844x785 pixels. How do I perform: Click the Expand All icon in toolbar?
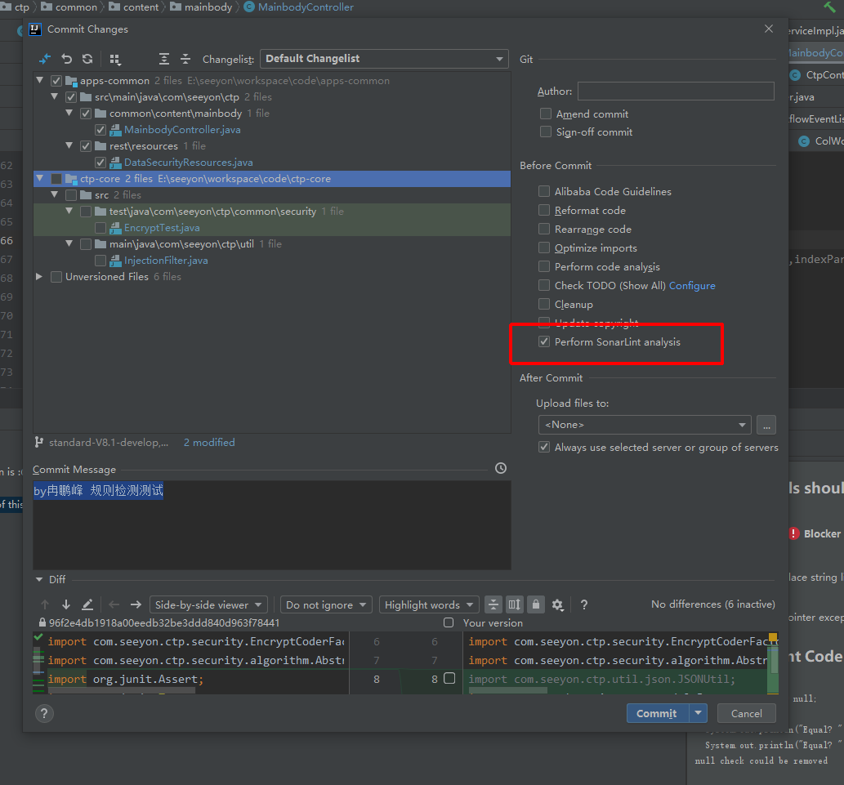(164, 59)
